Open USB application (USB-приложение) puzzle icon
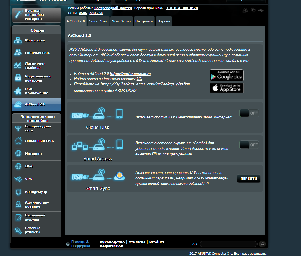 (18, 91)
